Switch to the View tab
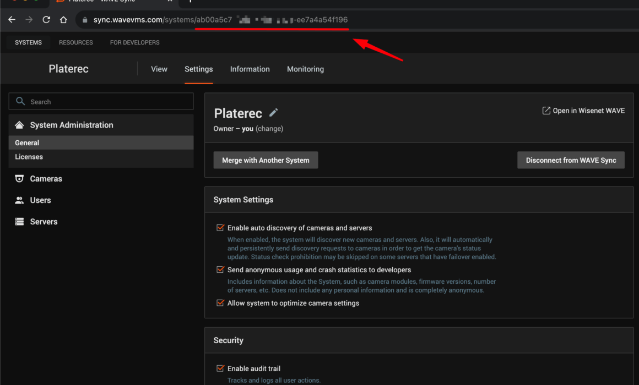The image size is (639, 385). pos(159,69)
